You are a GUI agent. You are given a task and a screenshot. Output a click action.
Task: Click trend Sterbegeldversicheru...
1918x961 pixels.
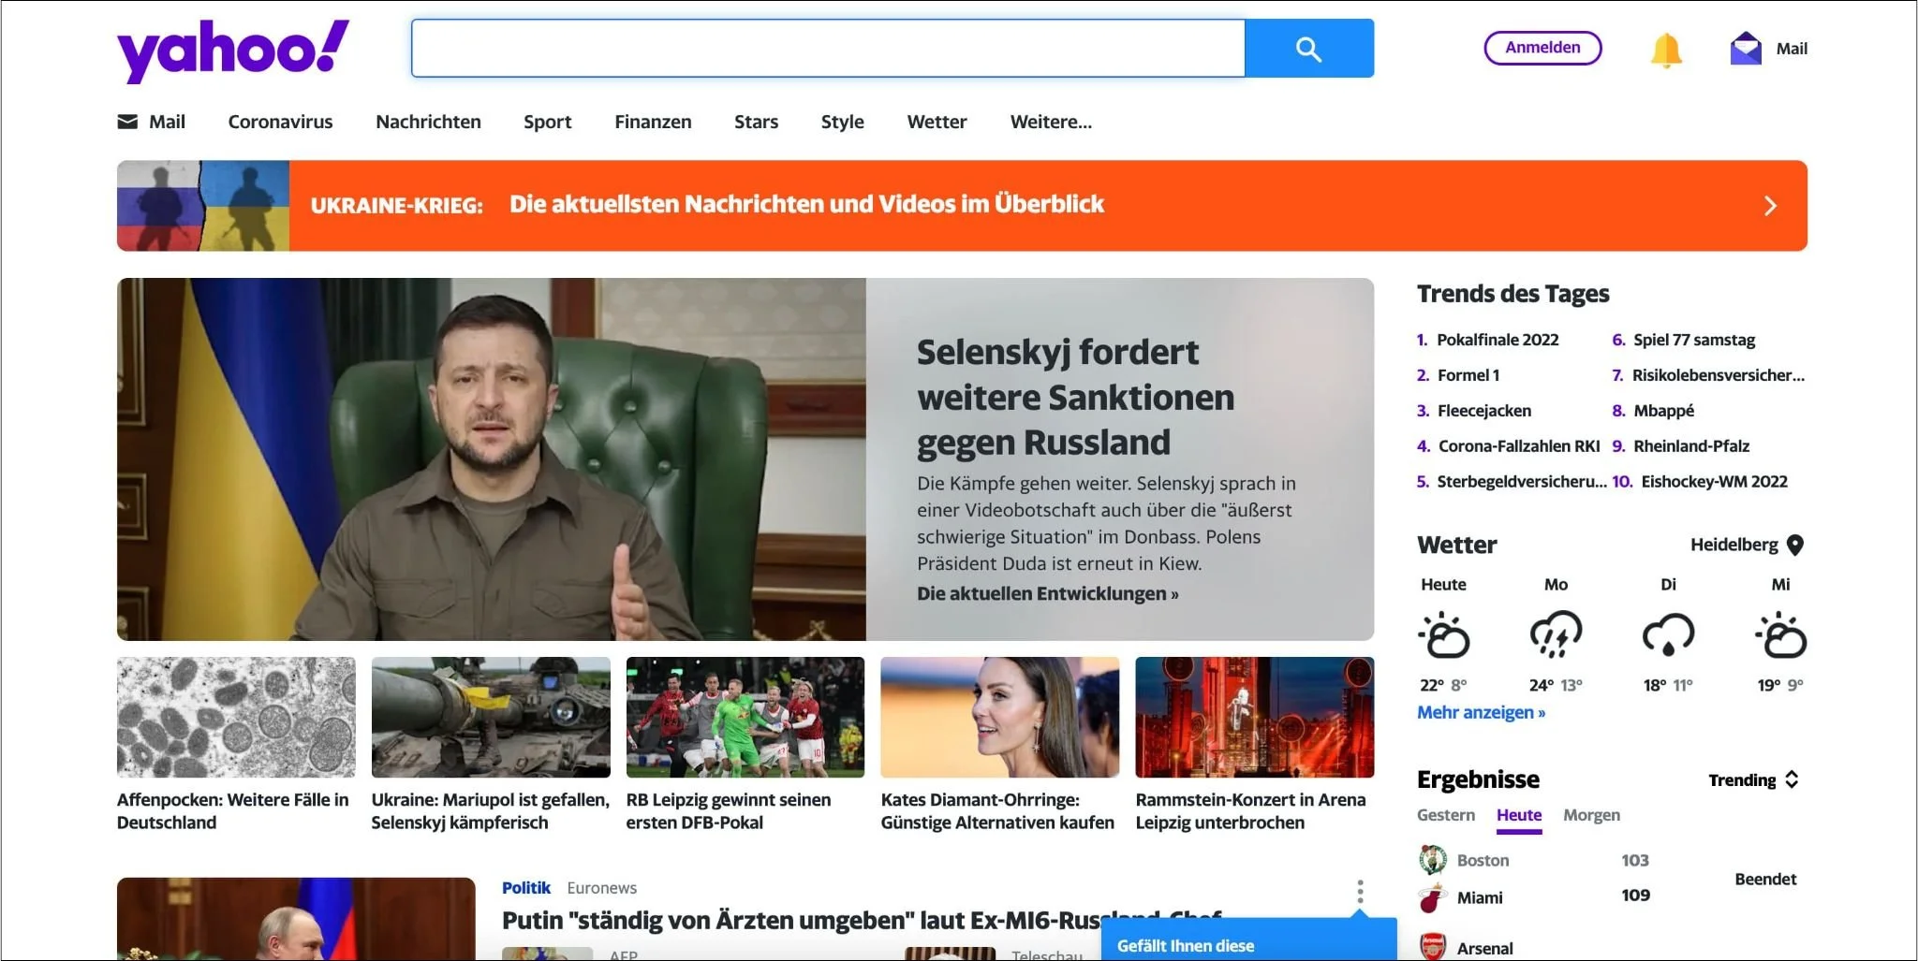1522,482
